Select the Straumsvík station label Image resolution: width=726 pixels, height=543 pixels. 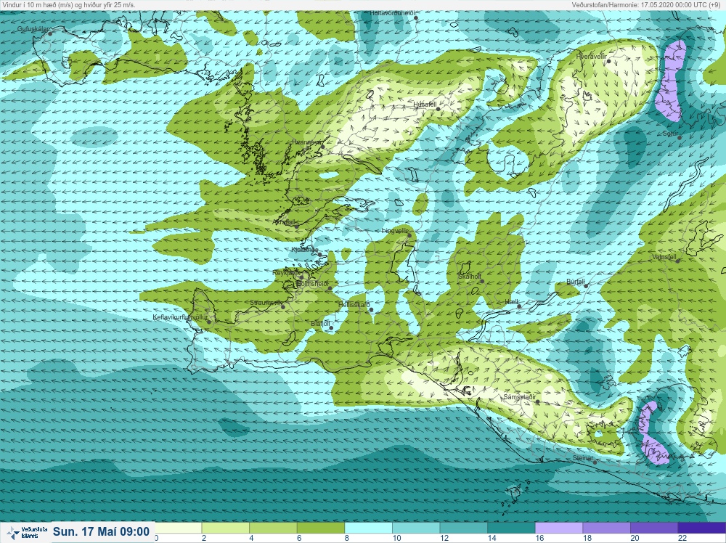tap(266, 303)
